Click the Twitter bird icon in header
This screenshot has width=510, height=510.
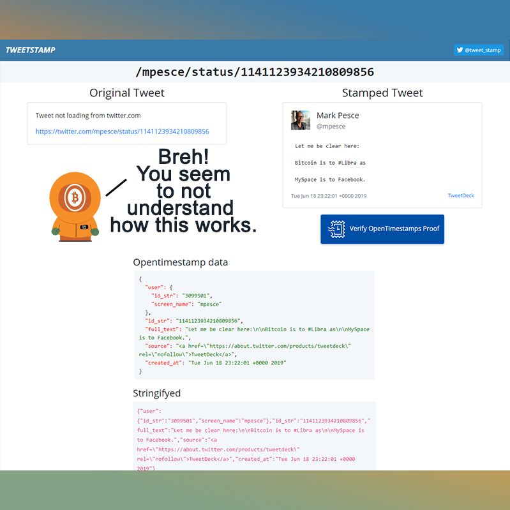point(460,50)
